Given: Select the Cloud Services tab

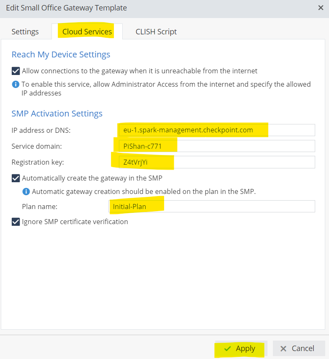Looking at the screenshot, I should (87, 31).
